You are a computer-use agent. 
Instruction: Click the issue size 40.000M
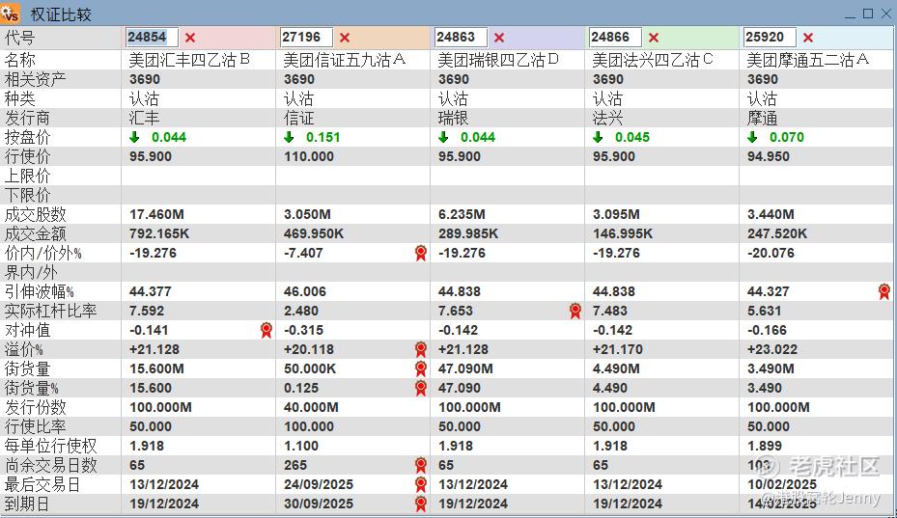pos(311,408)
